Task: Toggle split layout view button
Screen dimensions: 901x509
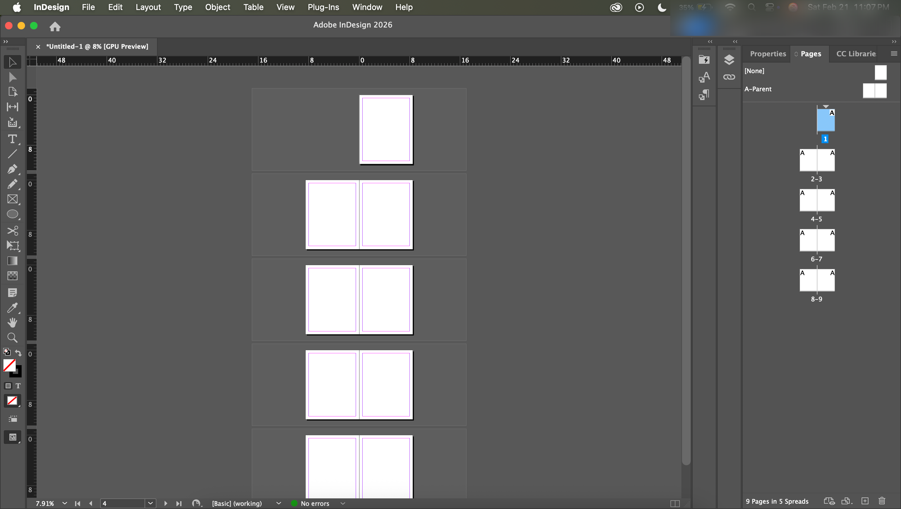Action: click(x=675, y=503)
